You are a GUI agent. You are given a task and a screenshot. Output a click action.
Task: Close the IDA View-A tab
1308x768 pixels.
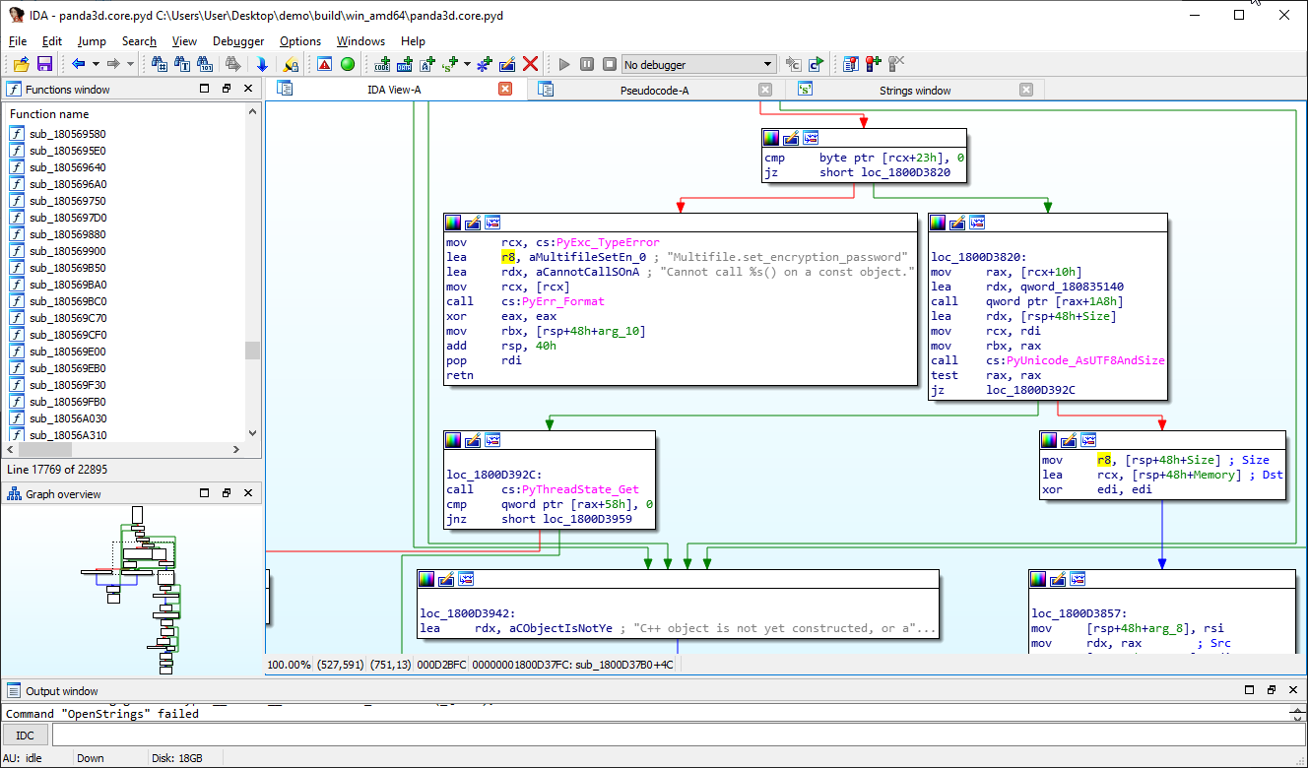click(x=505, y=90)
